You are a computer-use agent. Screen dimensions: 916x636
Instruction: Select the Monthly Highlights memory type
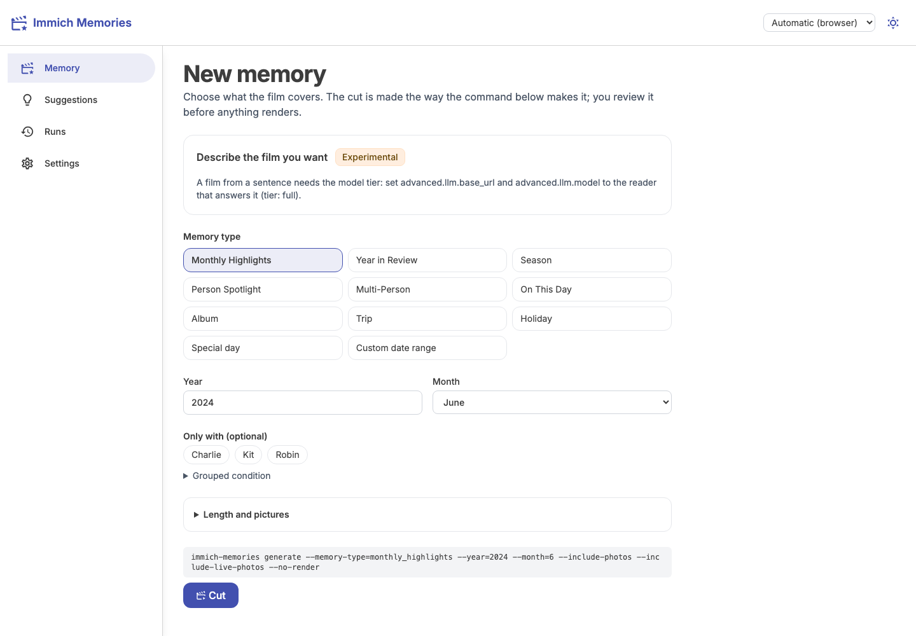[263, 260]
